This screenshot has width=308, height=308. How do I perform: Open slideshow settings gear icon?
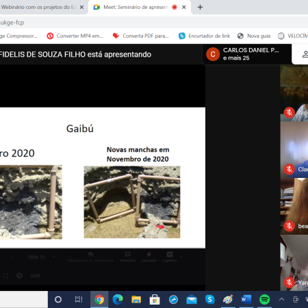(x=20, y=276)
